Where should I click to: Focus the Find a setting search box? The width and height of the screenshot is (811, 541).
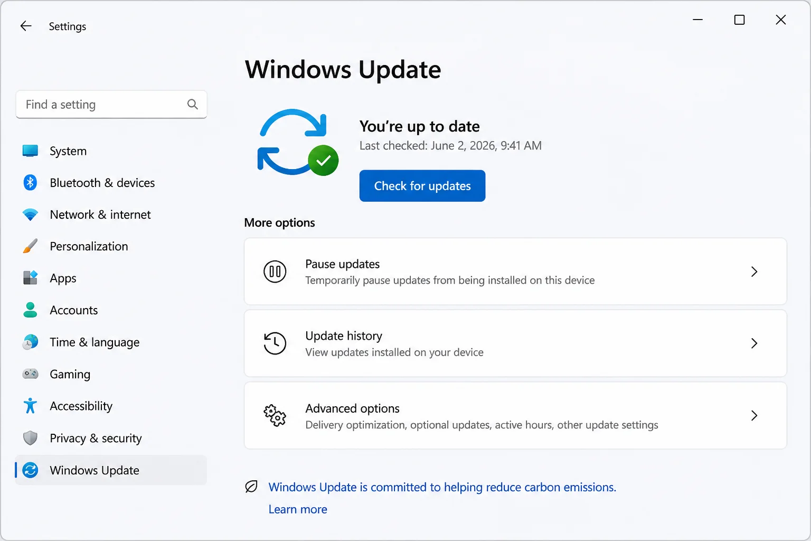point(111,105)
